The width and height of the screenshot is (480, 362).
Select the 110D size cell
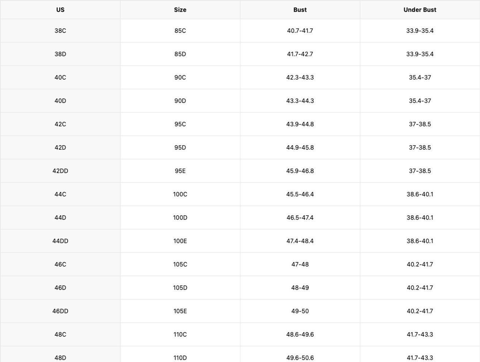click(x=180, y=358)
